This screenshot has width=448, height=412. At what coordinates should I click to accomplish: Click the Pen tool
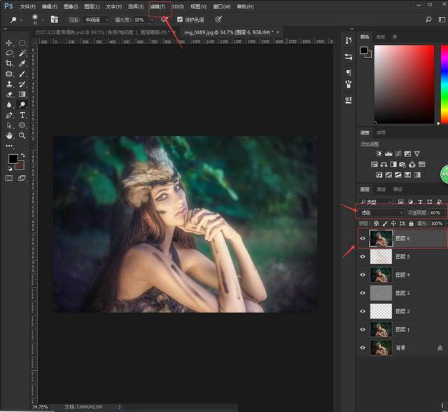(x=9, y=115)
